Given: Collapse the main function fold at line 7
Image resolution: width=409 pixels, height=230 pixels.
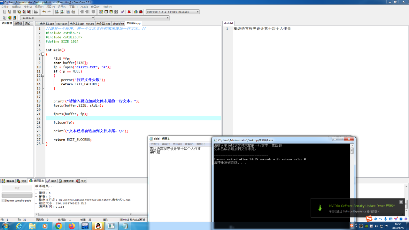Looking at the screenshot, I should 43,54.
